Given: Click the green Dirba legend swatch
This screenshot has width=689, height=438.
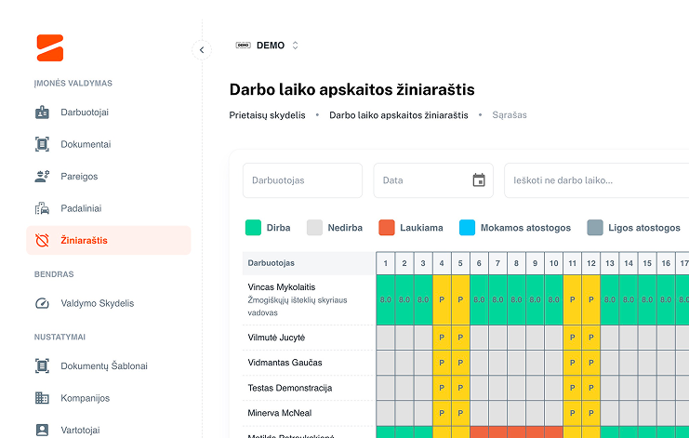Looking at the screenshot, I should tap(253, 228).
